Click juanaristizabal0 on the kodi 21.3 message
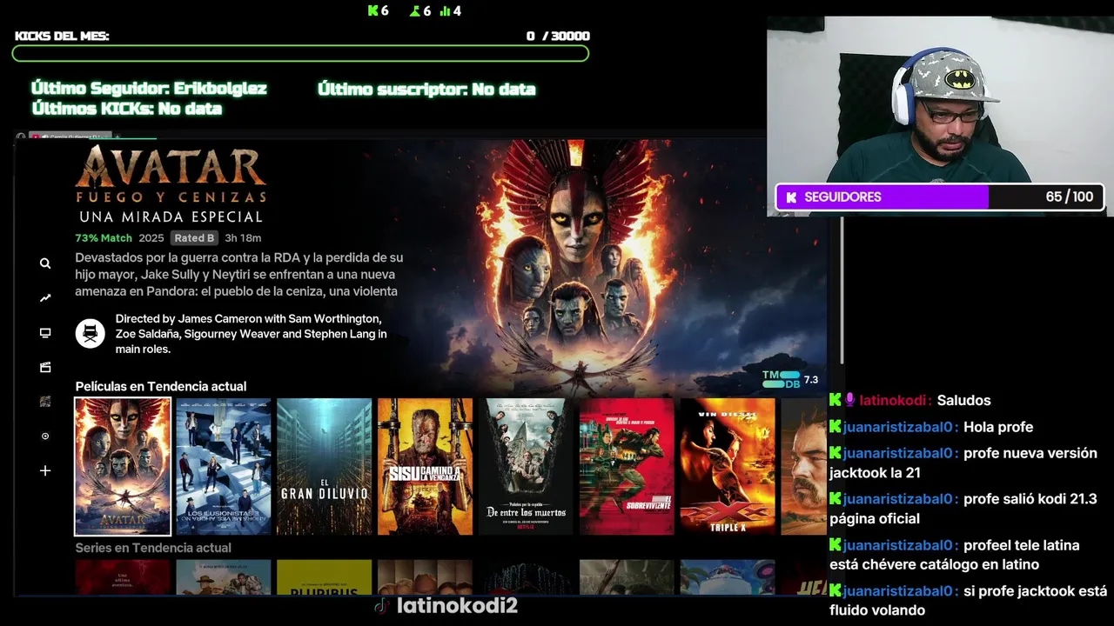 click(901, 499)
